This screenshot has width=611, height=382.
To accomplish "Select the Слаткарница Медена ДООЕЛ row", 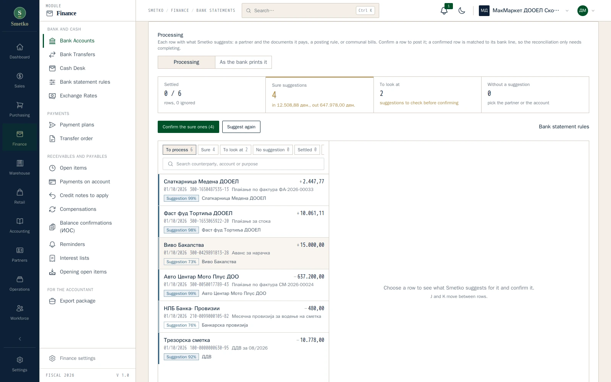I will point(244,190).
